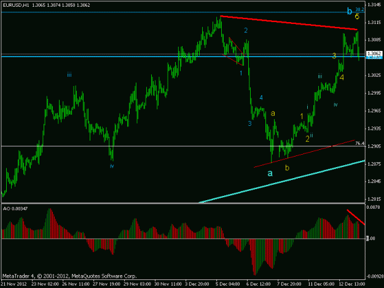Select the large cyan a wave label
This screenshot has width=384, height=288.
point(270,173)
